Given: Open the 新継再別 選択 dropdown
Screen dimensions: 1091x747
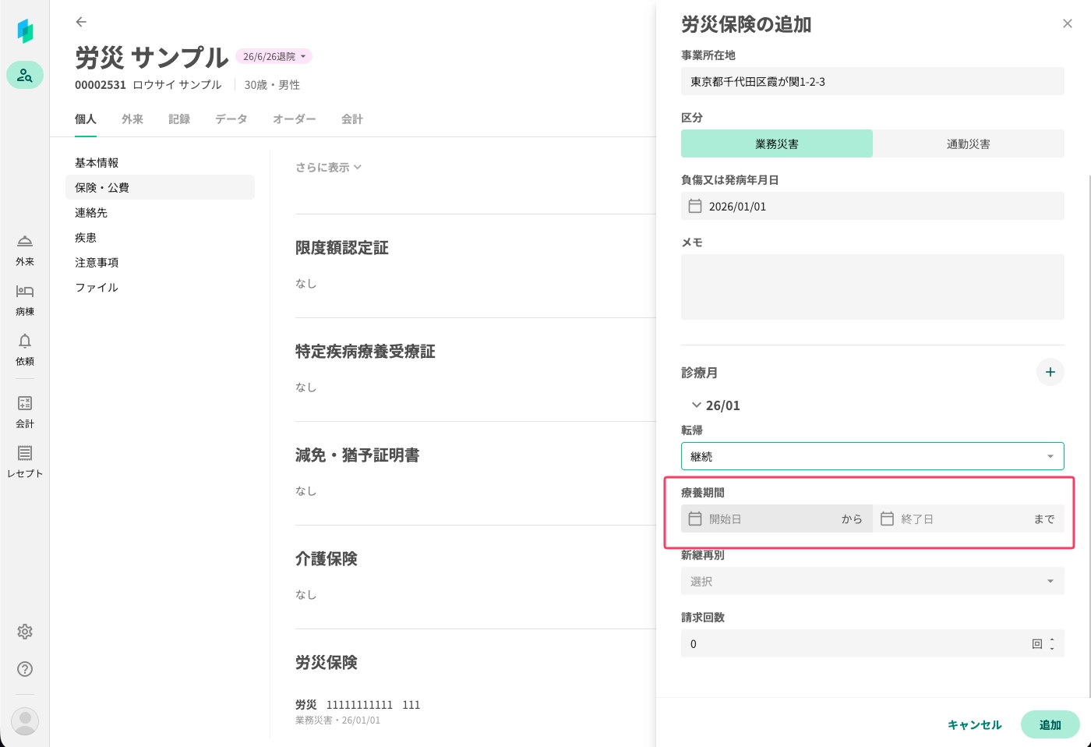Looking at the screenshot, I should point(873,581).
